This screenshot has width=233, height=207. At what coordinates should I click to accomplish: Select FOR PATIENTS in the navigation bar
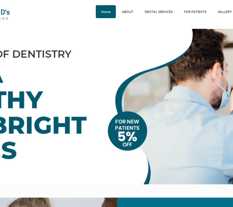(195, 12)
